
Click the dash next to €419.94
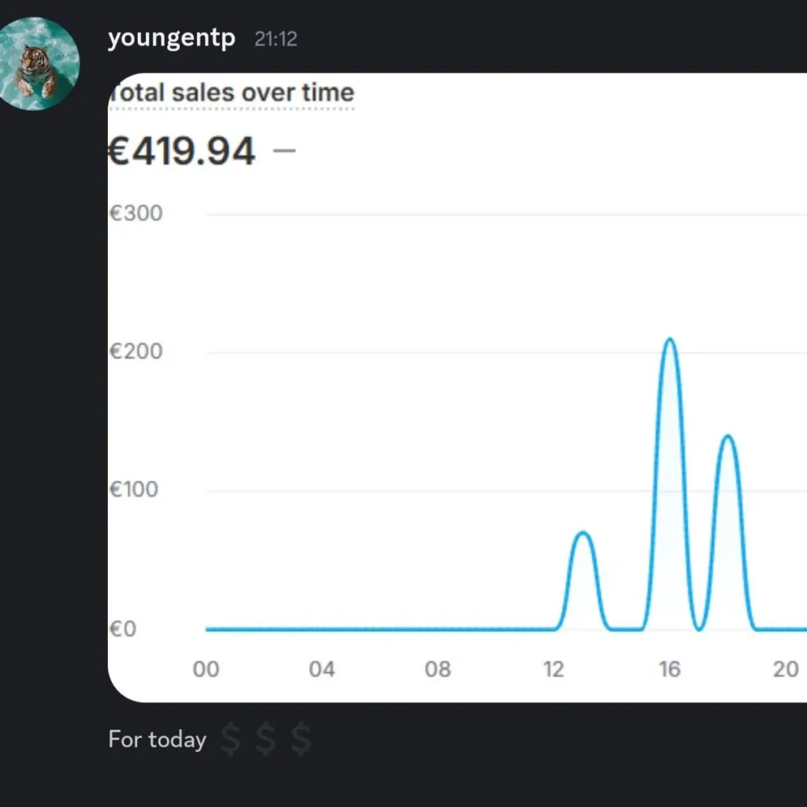(284, 150)
